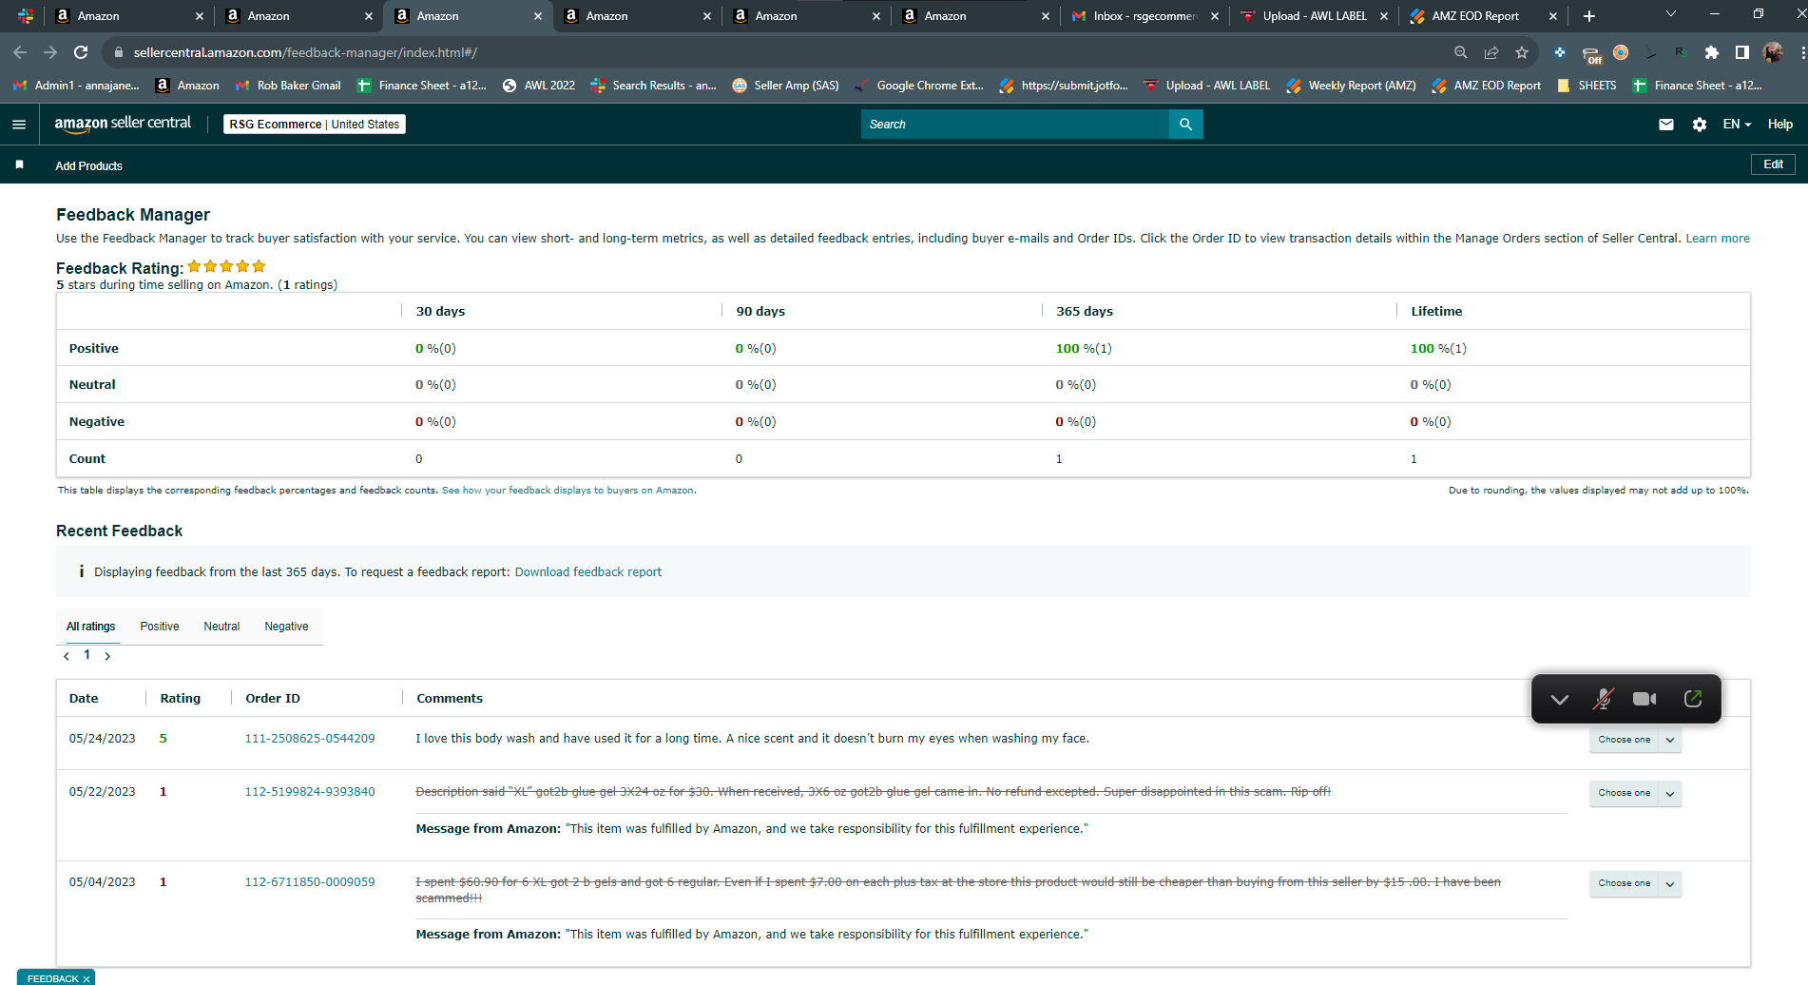This screenshot has height=985, width=1808.
Task: Close the Inbox Gmail tab
Action: coord(1215,16)
